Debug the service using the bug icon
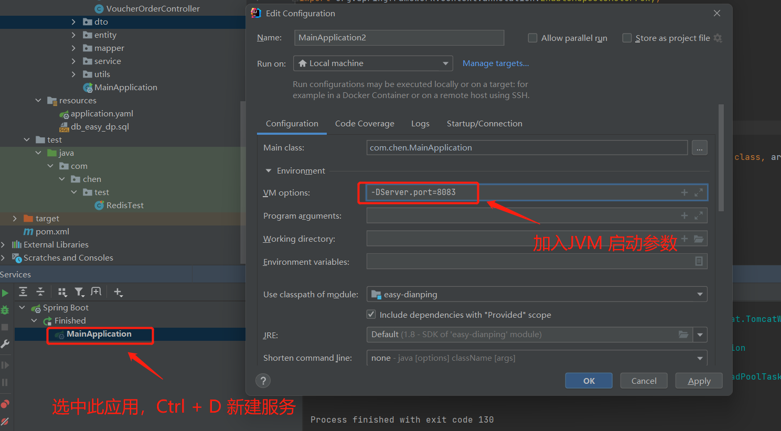Screen dimensions: 781x431 5,310
